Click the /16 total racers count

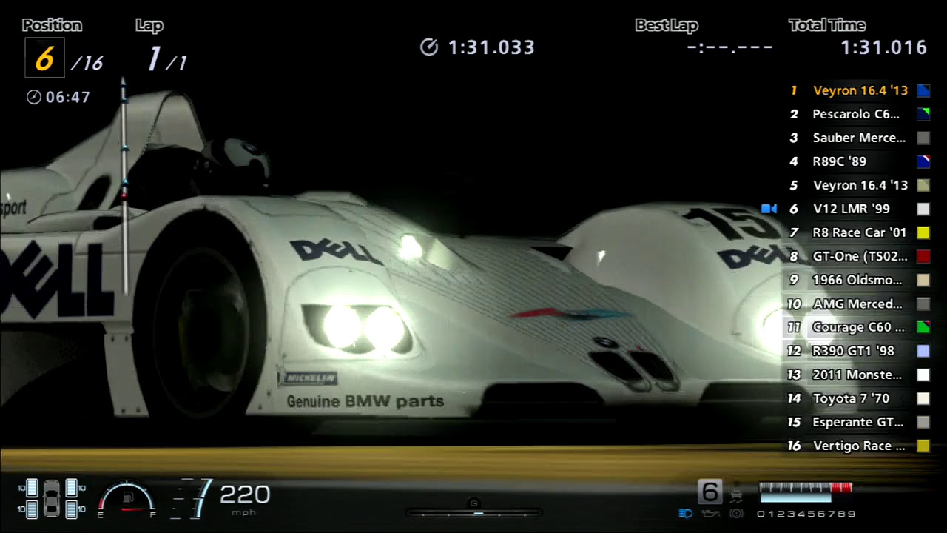click(x=87, y=64)
